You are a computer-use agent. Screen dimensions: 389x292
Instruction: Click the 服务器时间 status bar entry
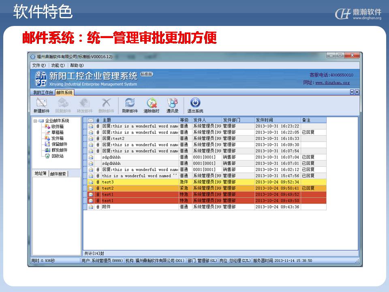pos(282,261)
